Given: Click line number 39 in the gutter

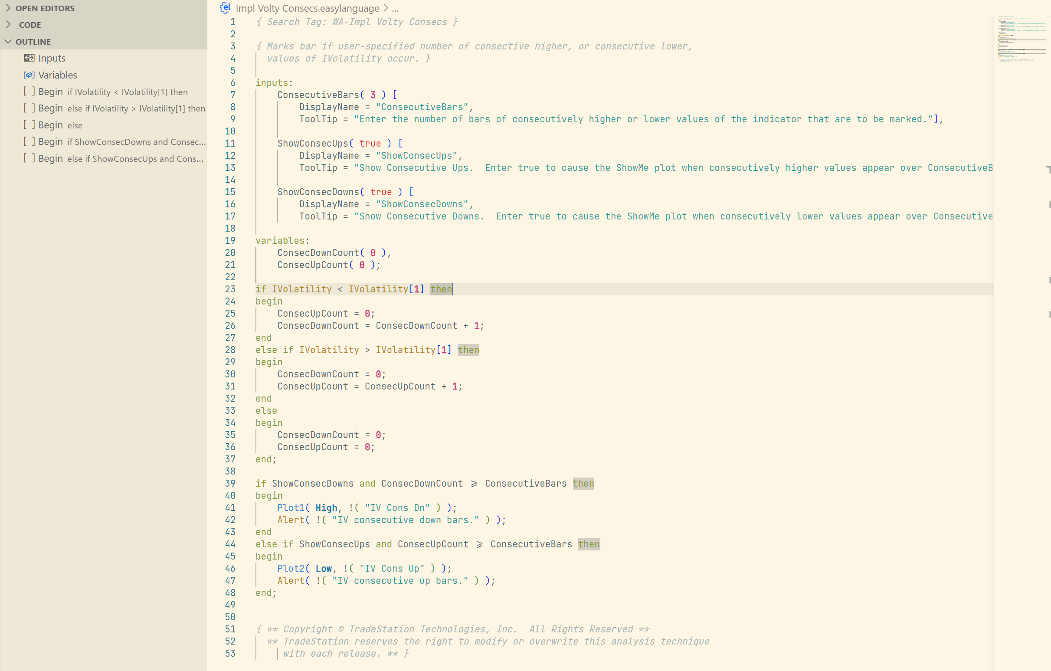Looking at the screenshot, I should 230,483.
